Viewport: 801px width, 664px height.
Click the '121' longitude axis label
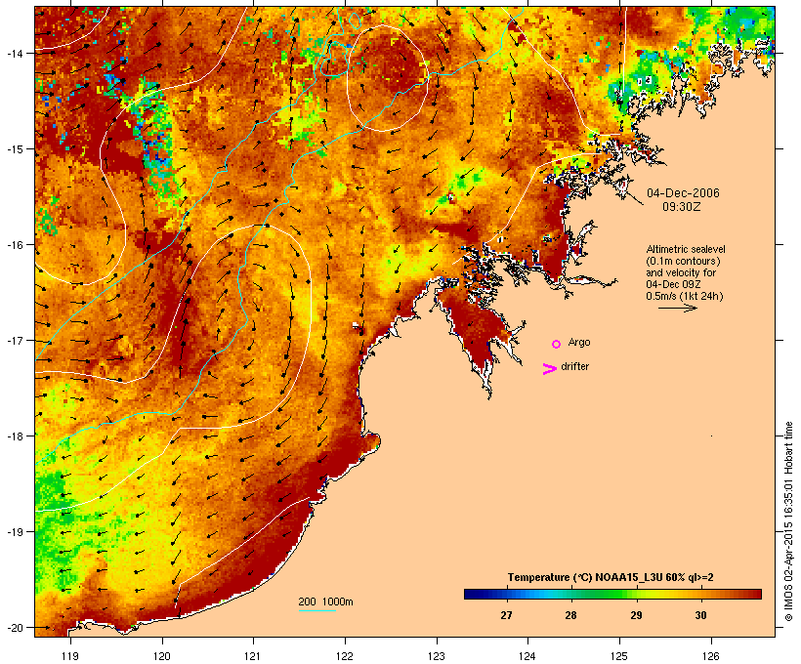(x=253, y=656)
